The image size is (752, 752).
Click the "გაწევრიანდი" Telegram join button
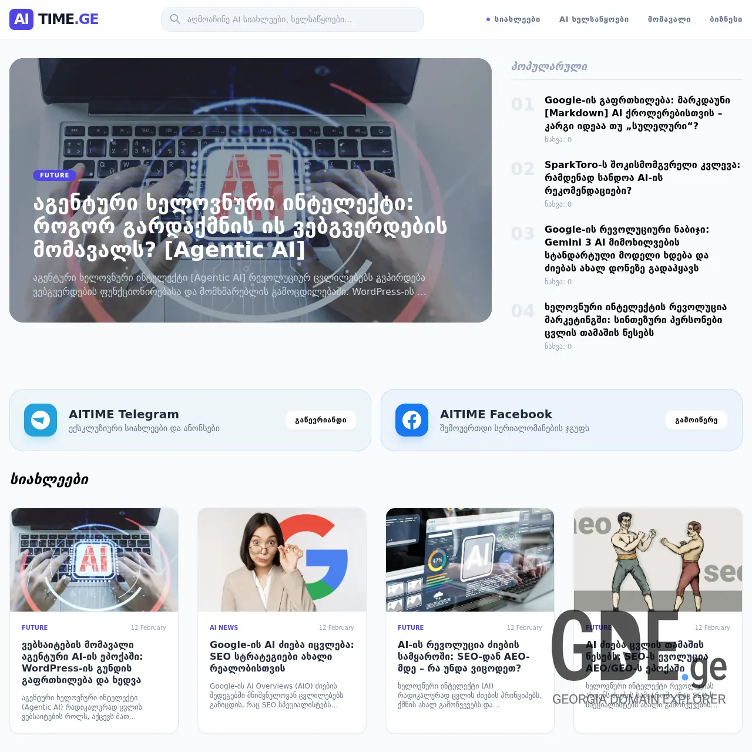click(321, 420)
